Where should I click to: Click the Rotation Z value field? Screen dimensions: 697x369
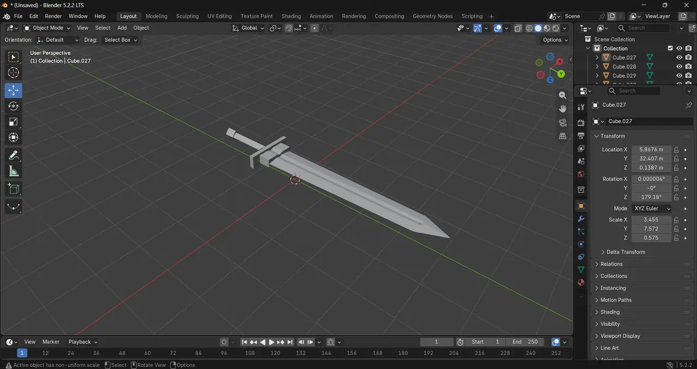coord(651,197)
